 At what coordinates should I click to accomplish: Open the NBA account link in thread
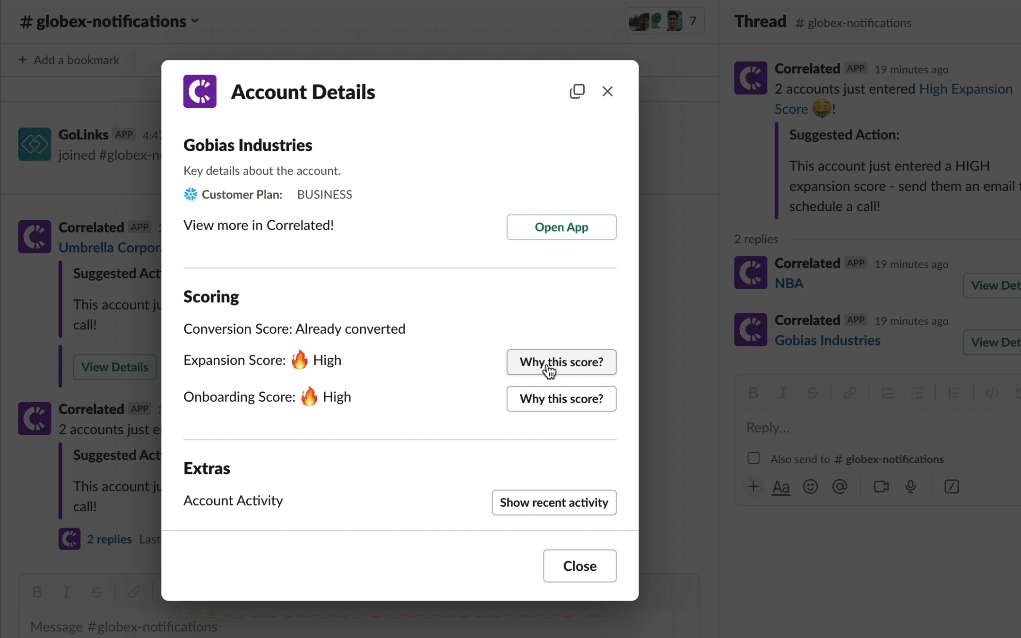pyautogui.click(x=789, y=284)
